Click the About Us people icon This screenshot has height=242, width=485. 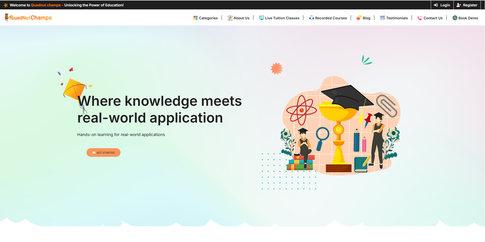tap(230, 18)
